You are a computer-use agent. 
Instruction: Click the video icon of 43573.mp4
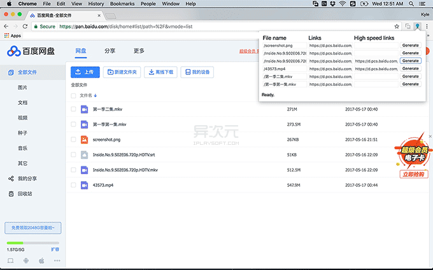tap(84, 185)
